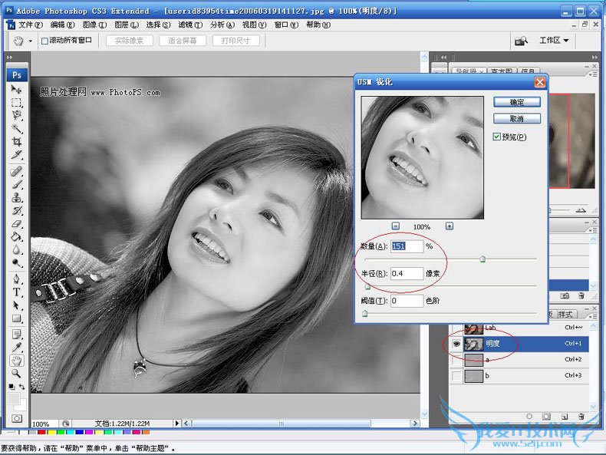Enable 滚动所有窗口 checkbox
Screen dimensions: 606x455
(x=44, y=41)
